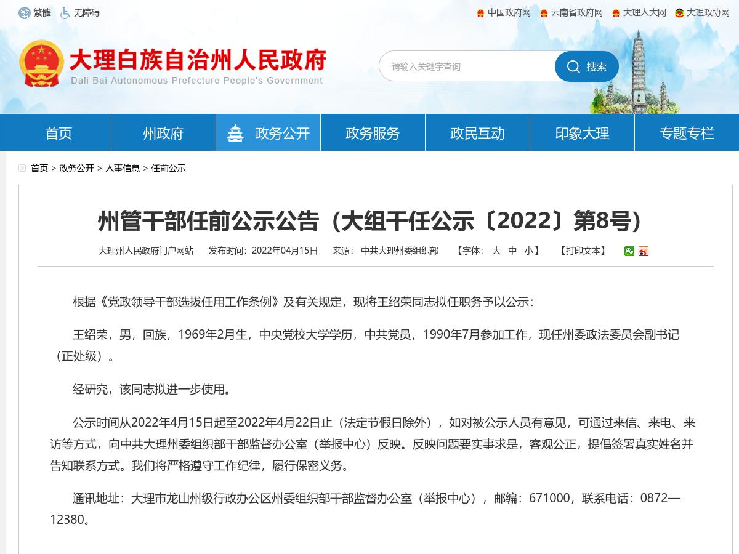
Task: Click the national emblem site logo
Action: (42, 62)
